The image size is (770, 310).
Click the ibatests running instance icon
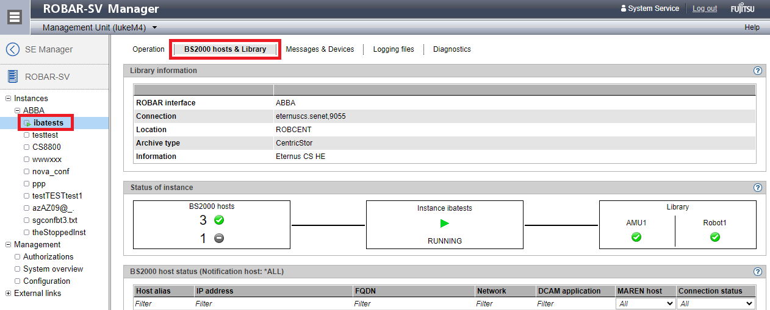tap(26, 123)
